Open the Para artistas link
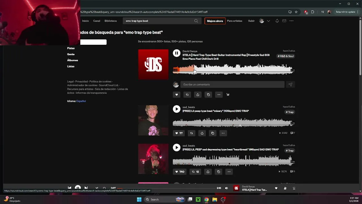Image resolution: width=362 pixels, height=204 pixels. pos(234,21)
